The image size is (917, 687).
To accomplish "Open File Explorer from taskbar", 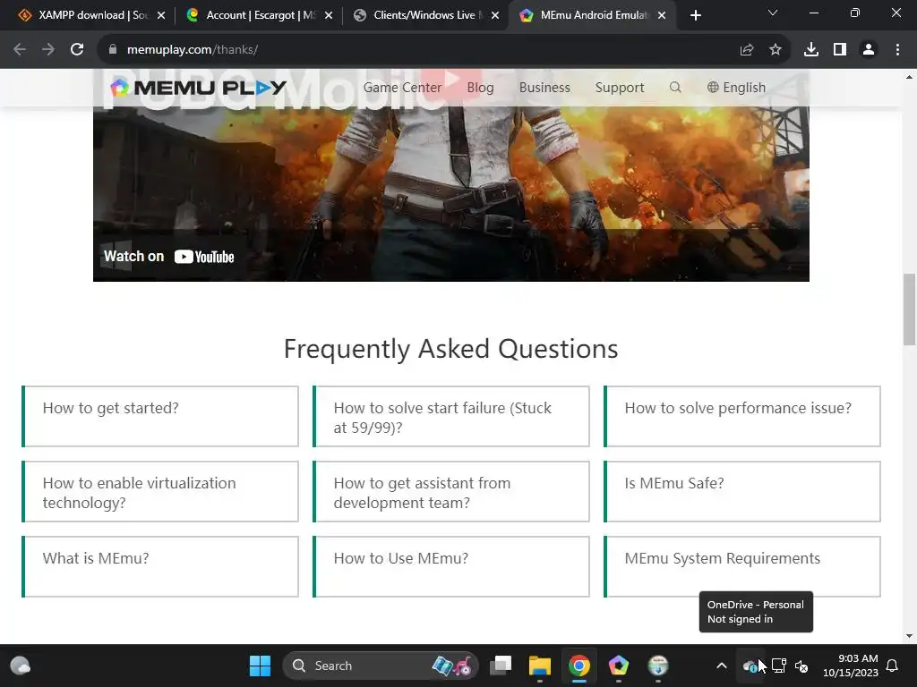I will (540, 666).
